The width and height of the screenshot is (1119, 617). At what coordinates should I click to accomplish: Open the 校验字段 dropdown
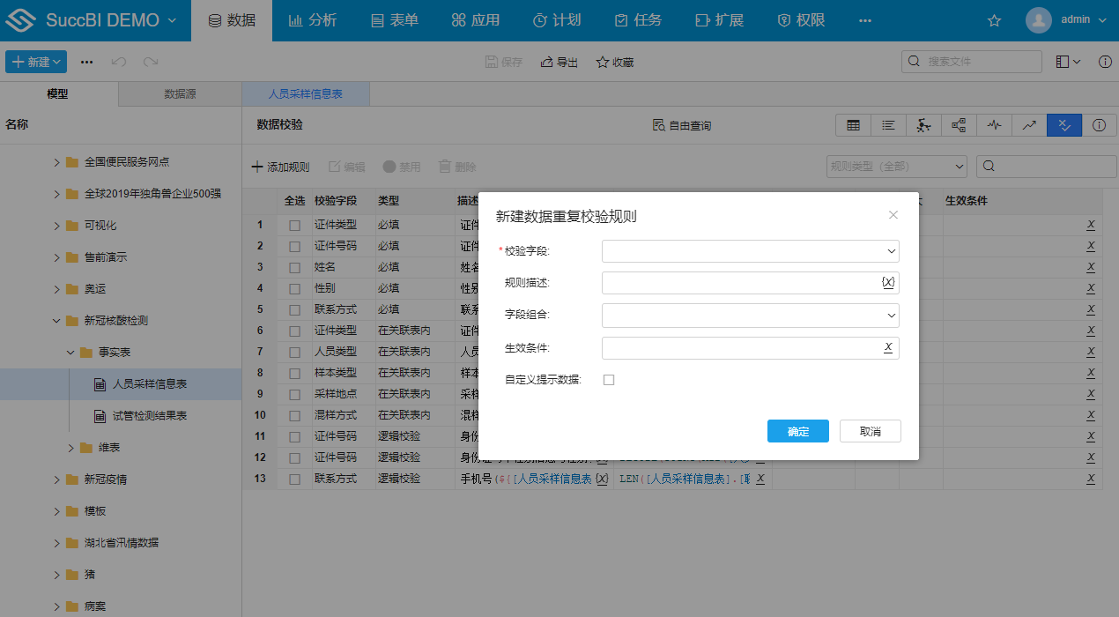(x=750, y=251)
